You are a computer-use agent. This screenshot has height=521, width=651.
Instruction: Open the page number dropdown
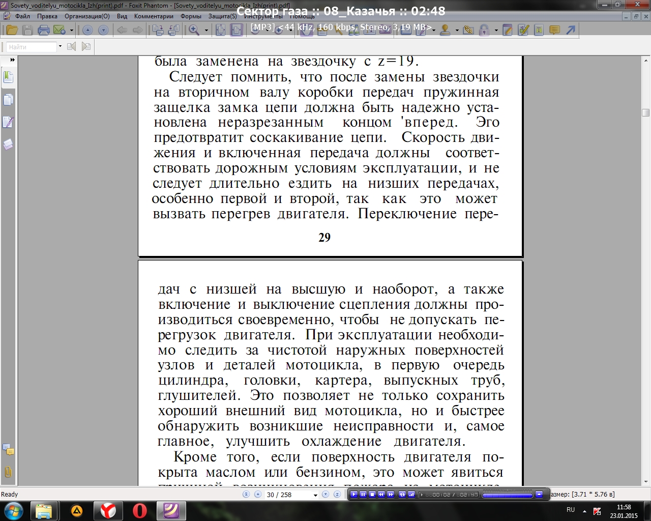315,495
